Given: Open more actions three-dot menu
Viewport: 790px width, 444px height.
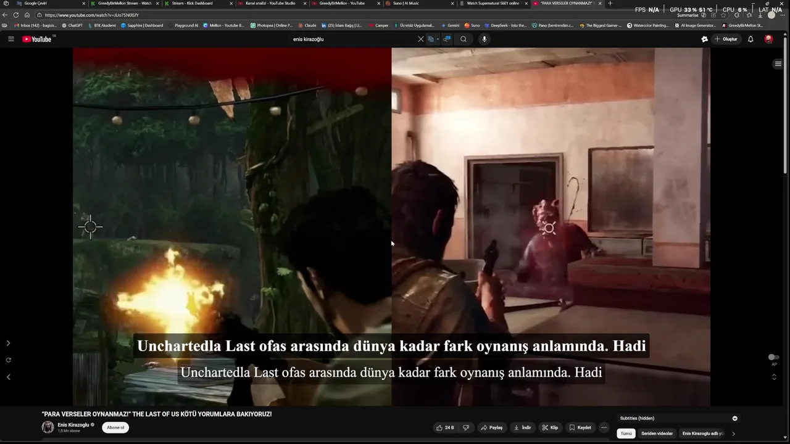Looking at the screenshot, I should 604,427.
